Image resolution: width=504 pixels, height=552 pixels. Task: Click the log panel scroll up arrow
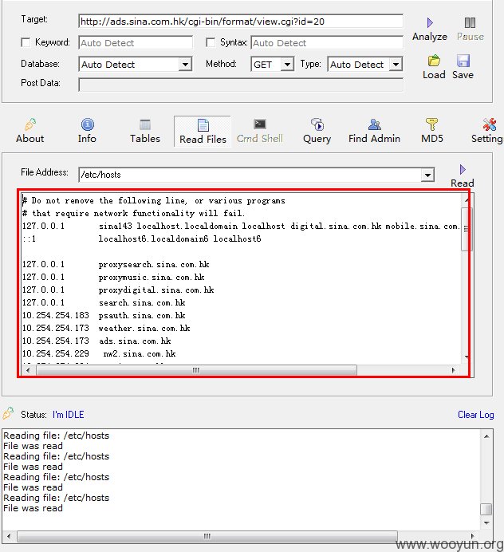pyautogui.click(x=486, y=436)
